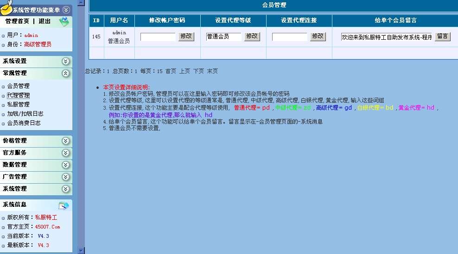
Task: Expand the 数据管理 section
Action: coord(66,165)
